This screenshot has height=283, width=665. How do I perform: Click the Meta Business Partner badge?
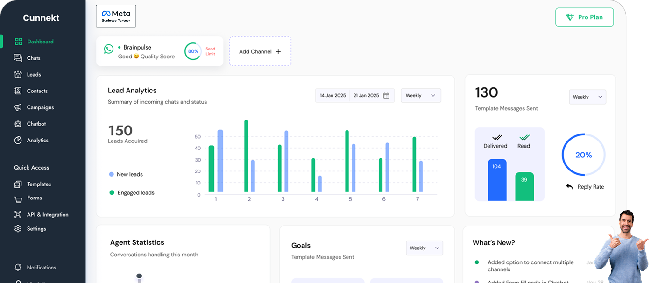[x=115, y=16]
